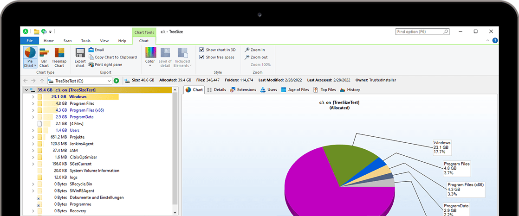Screen dimensions: 519x216
Task: Open the Tools ribbon tab
Action: (x=86, y=41)
